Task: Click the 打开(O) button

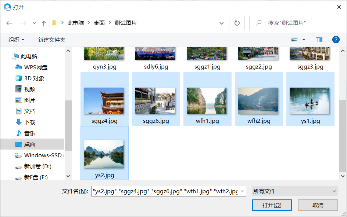Action: pos(272,205)
